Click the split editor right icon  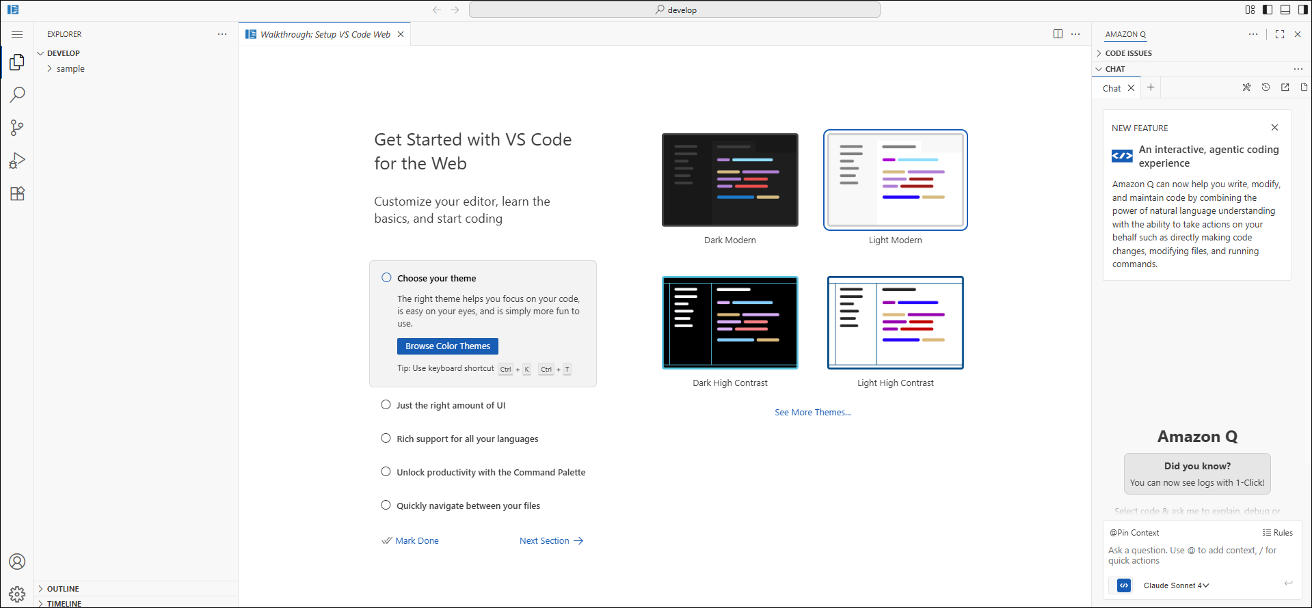(1058, 34)
